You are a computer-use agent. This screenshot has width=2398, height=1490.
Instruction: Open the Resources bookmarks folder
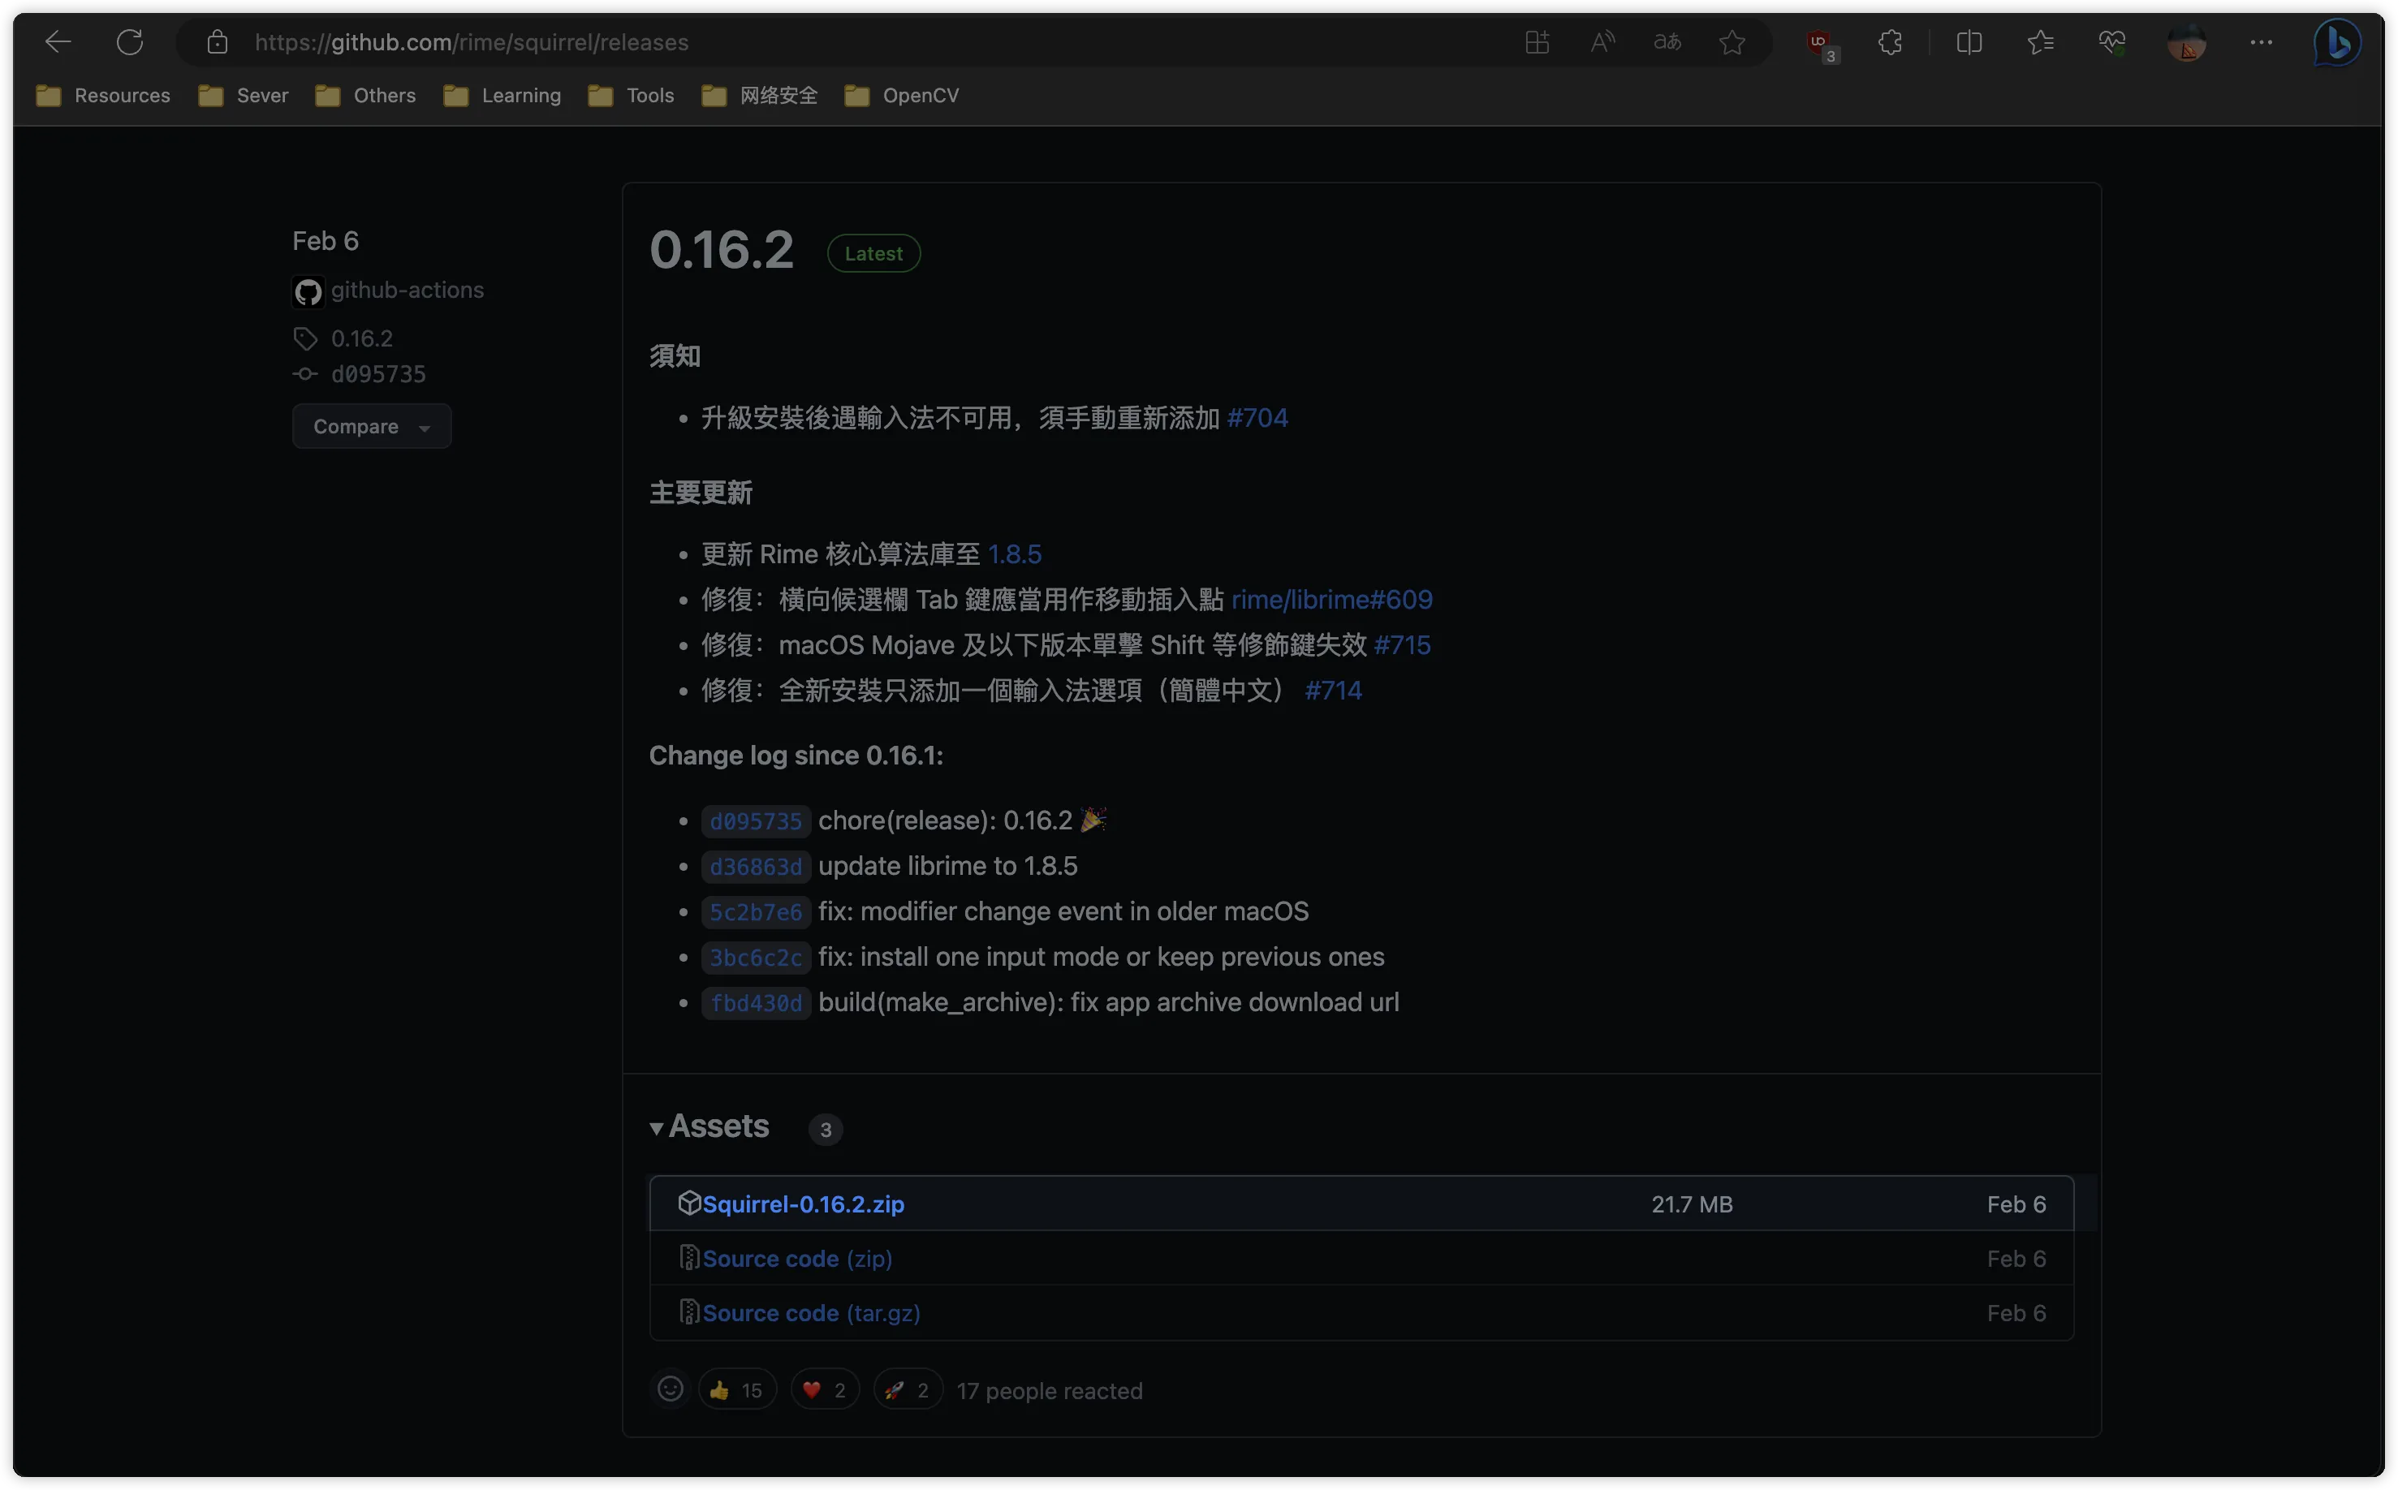coord(102,96)
